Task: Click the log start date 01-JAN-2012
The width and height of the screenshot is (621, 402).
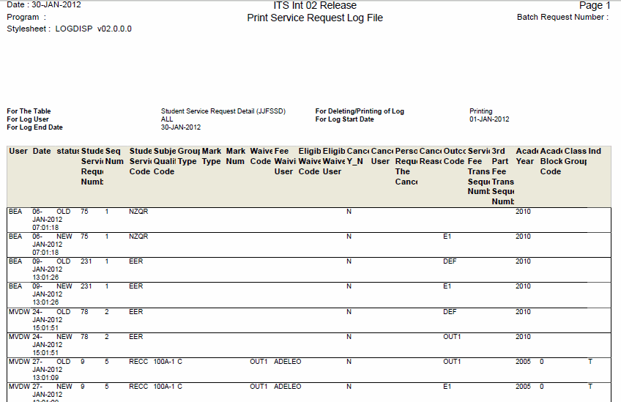Action: tap(489, 119)
